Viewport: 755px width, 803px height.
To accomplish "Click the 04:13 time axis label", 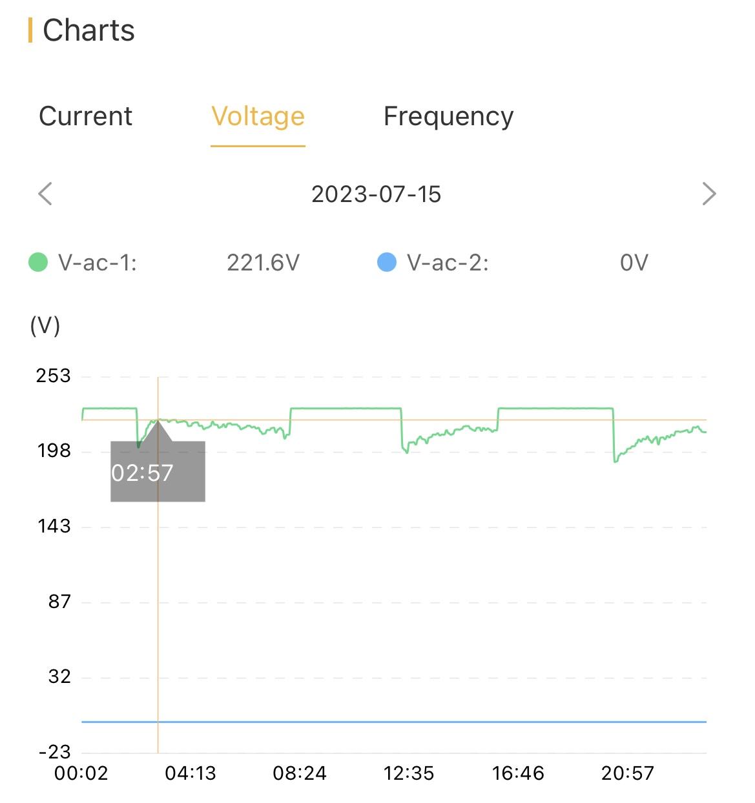I will 191,773.
